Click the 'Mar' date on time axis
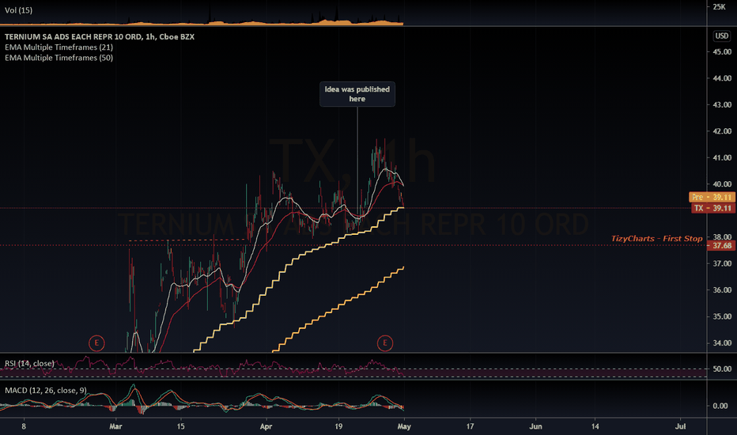 115,426
